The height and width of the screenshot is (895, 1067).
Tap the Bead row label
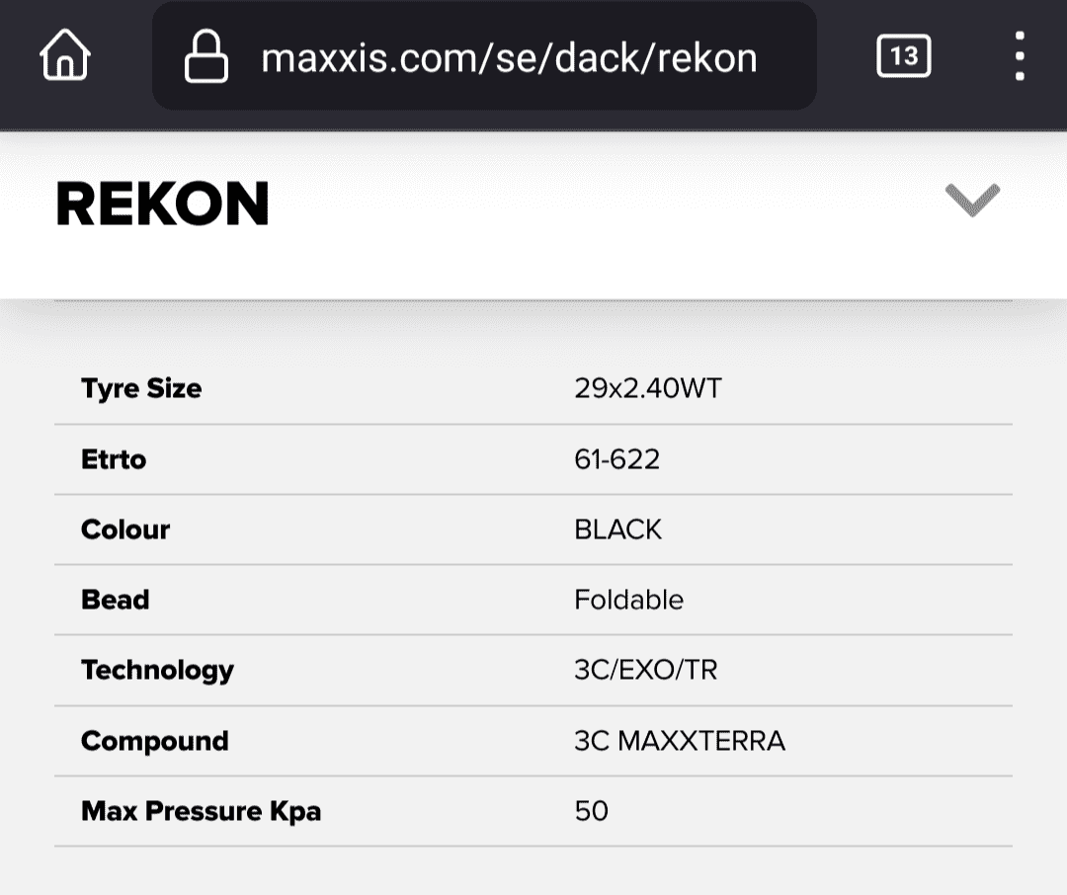click(115, 600)
